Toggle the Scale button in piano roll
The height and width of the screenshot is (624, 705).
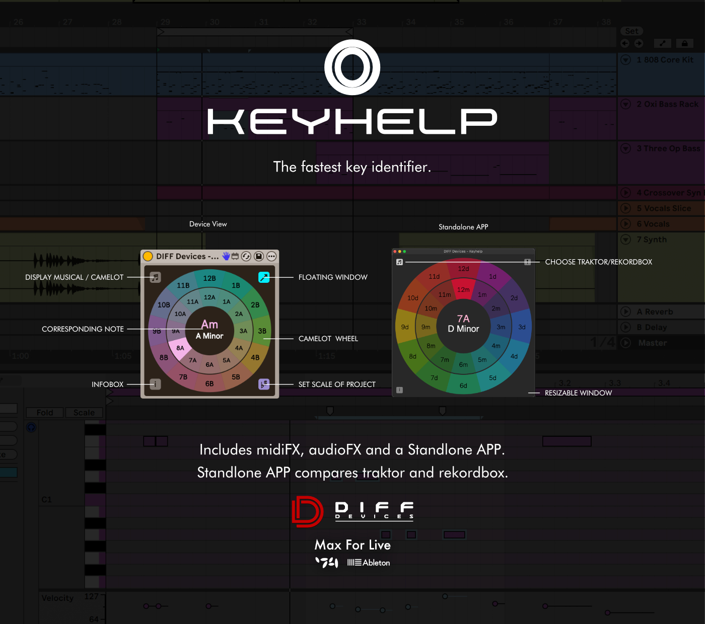[x=84, y=413]
